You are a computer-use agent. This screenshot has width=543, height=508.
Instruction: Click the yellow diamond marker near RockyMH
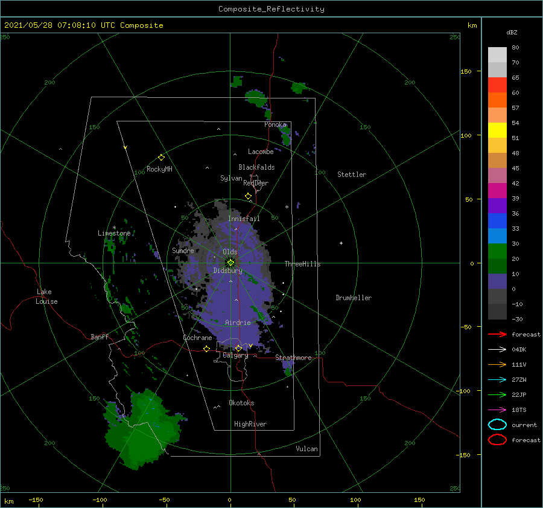click(161, 158)
